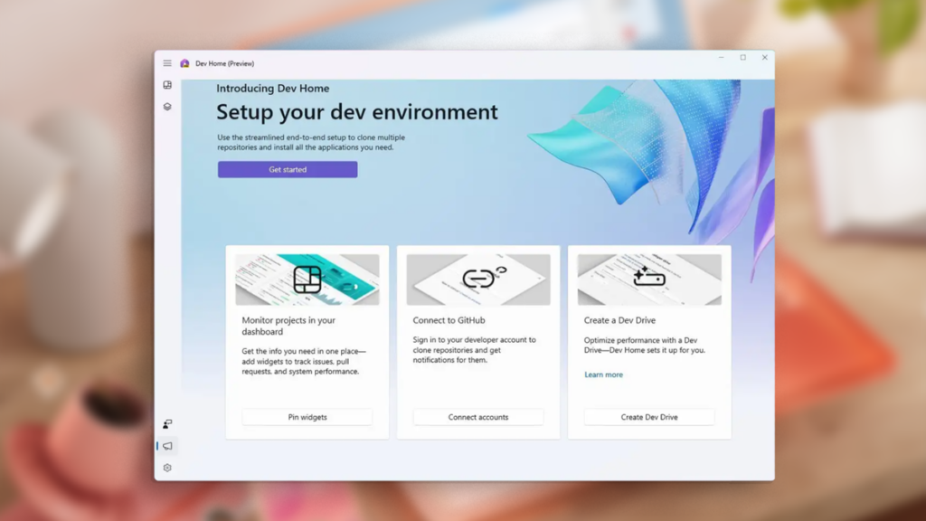Minimize the Dev Home window
This screenshot has height=521, width=926.
(721, 57)
